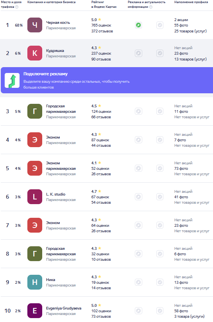The height and width of the screenshot is (322, 213).
Task: Click the Эконом avatar with 87 оценок
Action: [x=35, y=140]
